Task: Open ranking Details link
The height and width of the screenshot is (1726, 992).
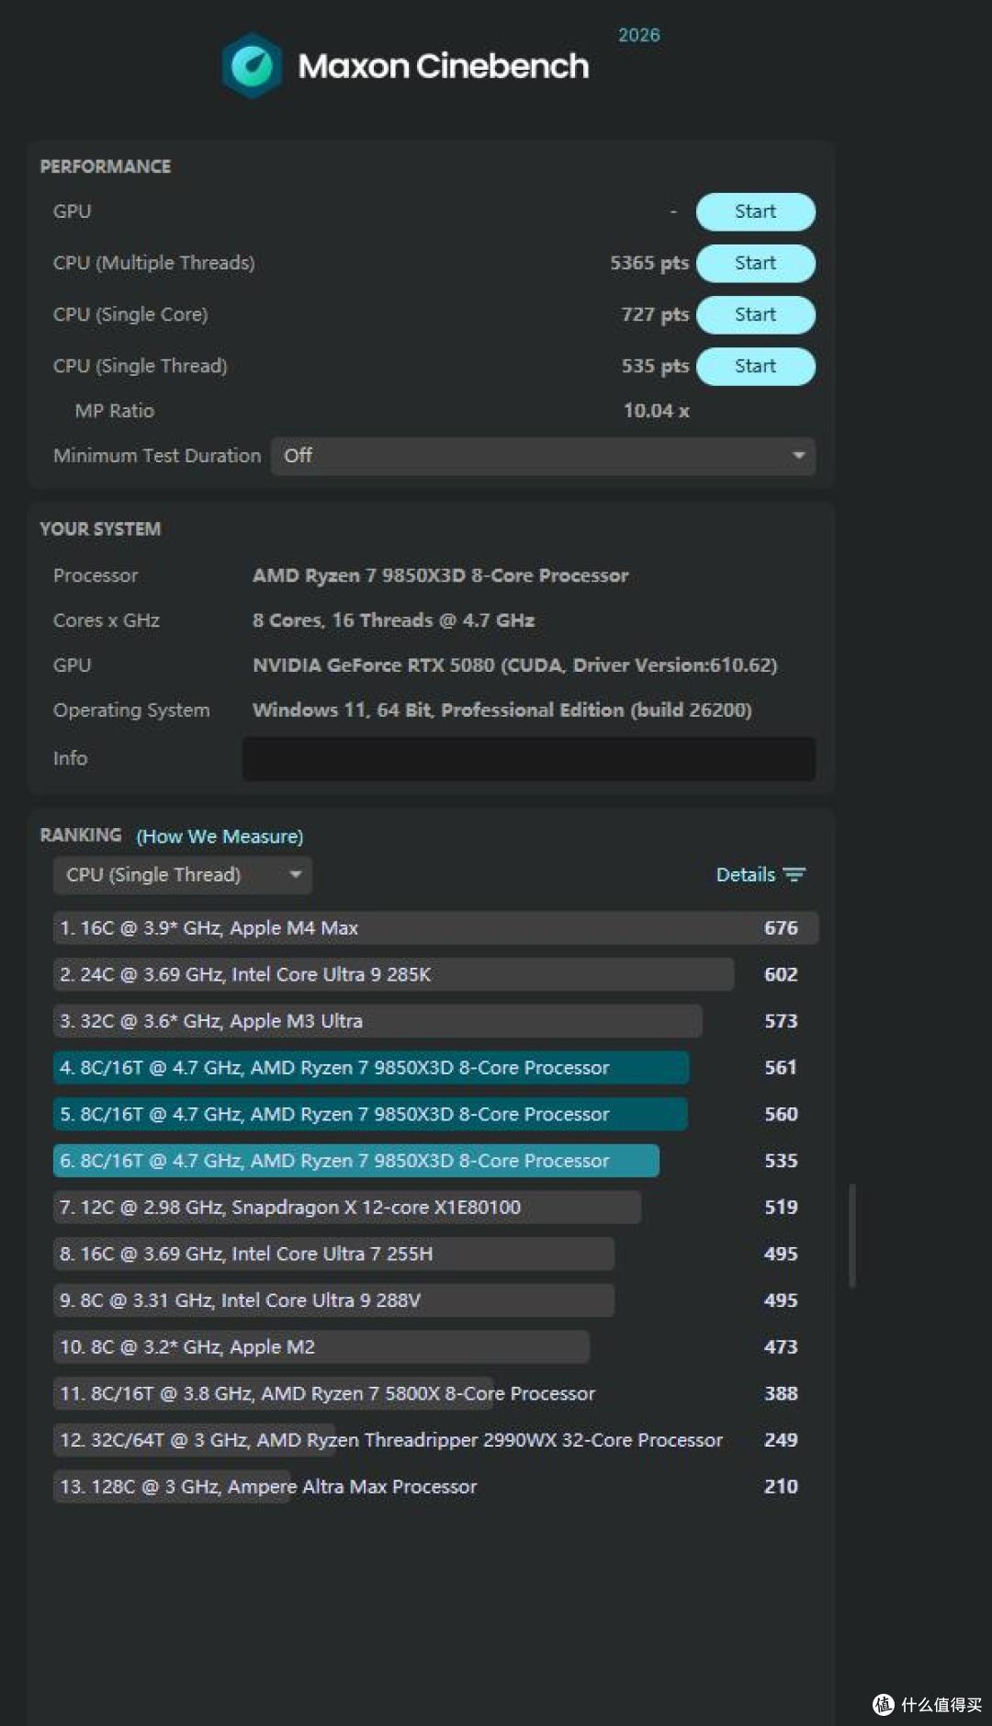Action: point(745,875)
